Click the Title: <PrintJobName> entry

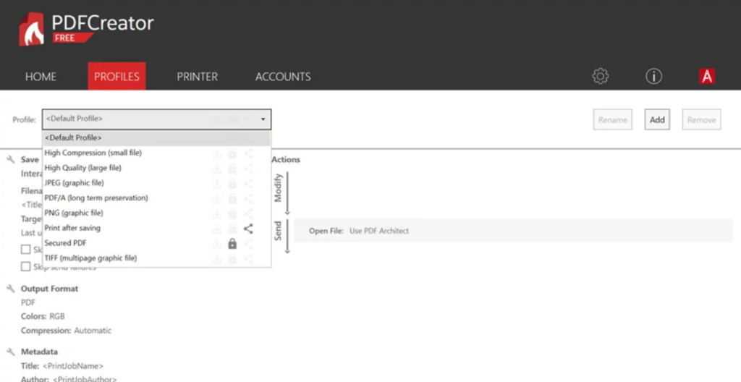[62, 366]
